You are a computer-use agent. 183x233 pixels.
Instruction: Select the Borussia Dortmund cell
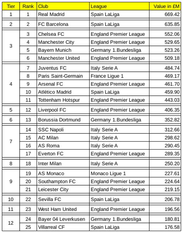[63, 120]
